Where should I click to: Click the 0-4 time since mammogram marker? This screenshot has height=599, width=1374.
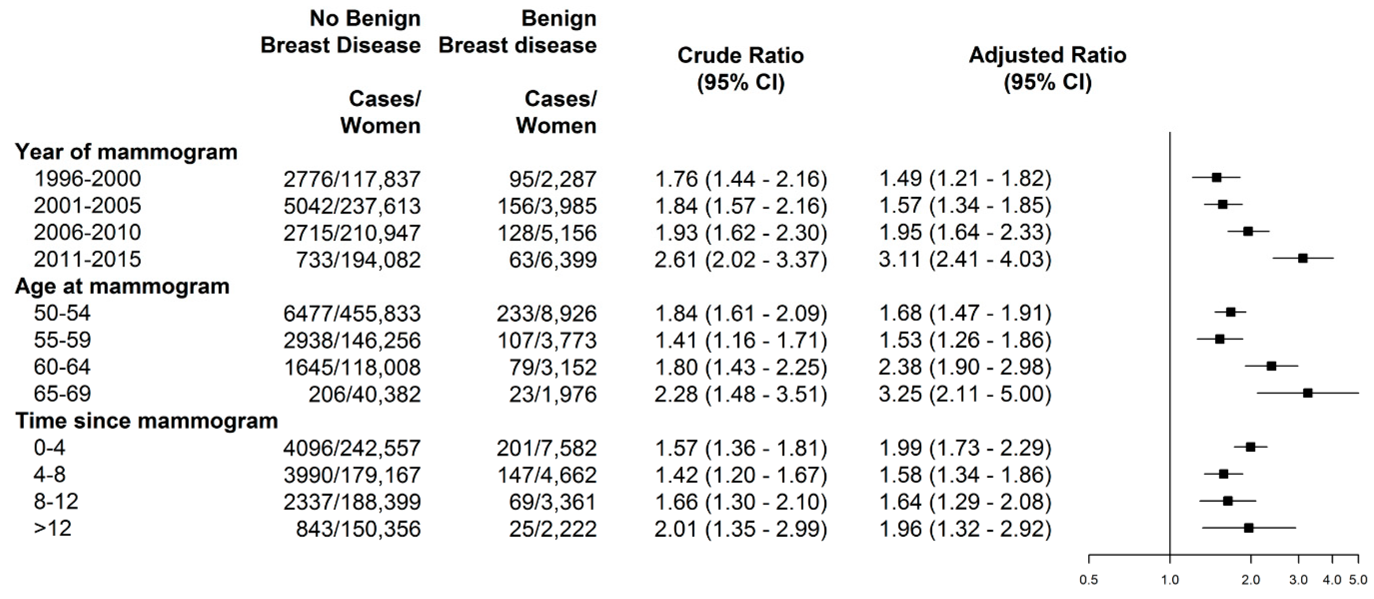[1250, 447]
